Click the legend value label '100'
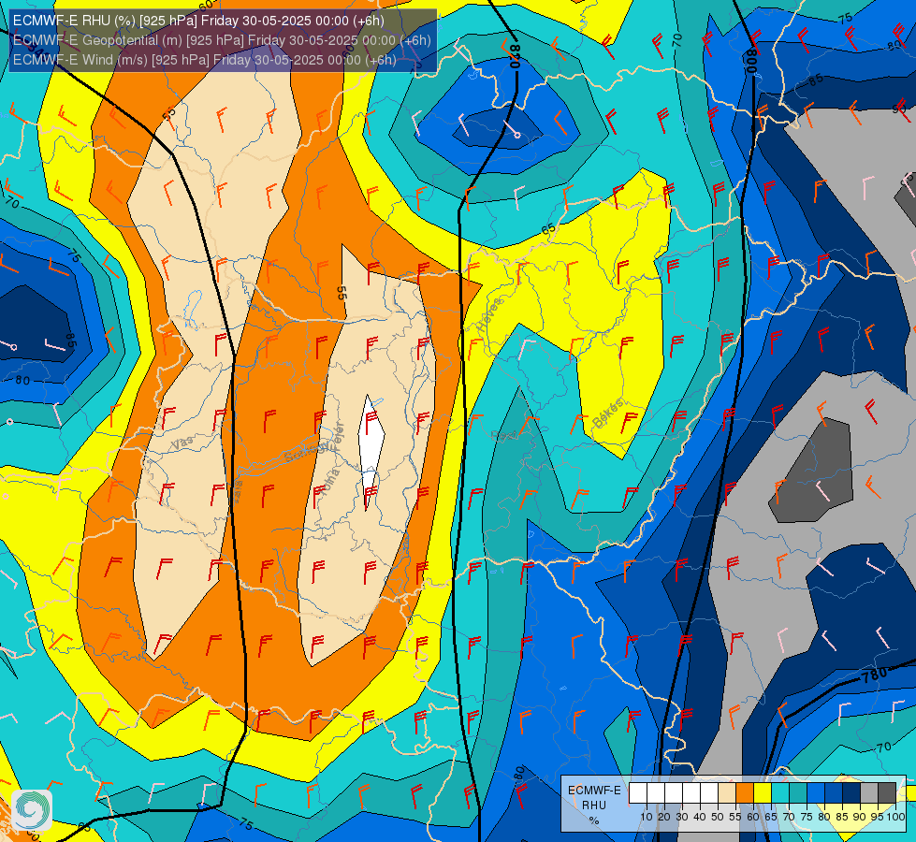Image resolution: width=916 pixels, height=842 pixels. coord(895,817)
